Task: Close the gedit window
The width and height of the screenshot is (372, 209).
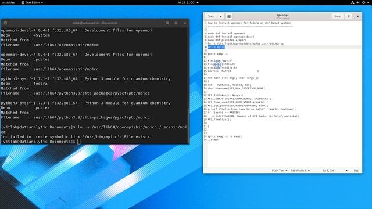Action: pyautogui.click(x=358, y=16)
